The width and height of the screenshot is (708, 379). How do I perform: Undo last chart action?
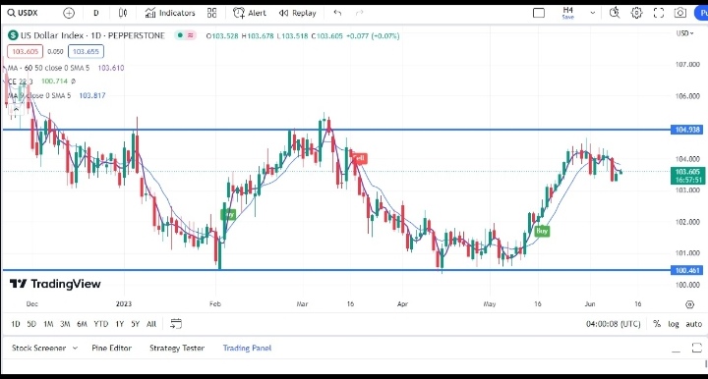[x=337, y=13]
